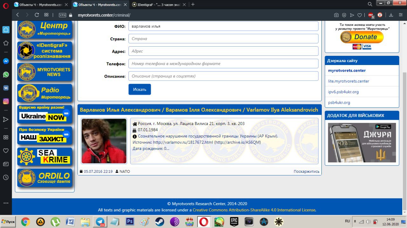The image size is (407, 228).
Task: Open Word from the taskbar
Action: click(70, 221)
